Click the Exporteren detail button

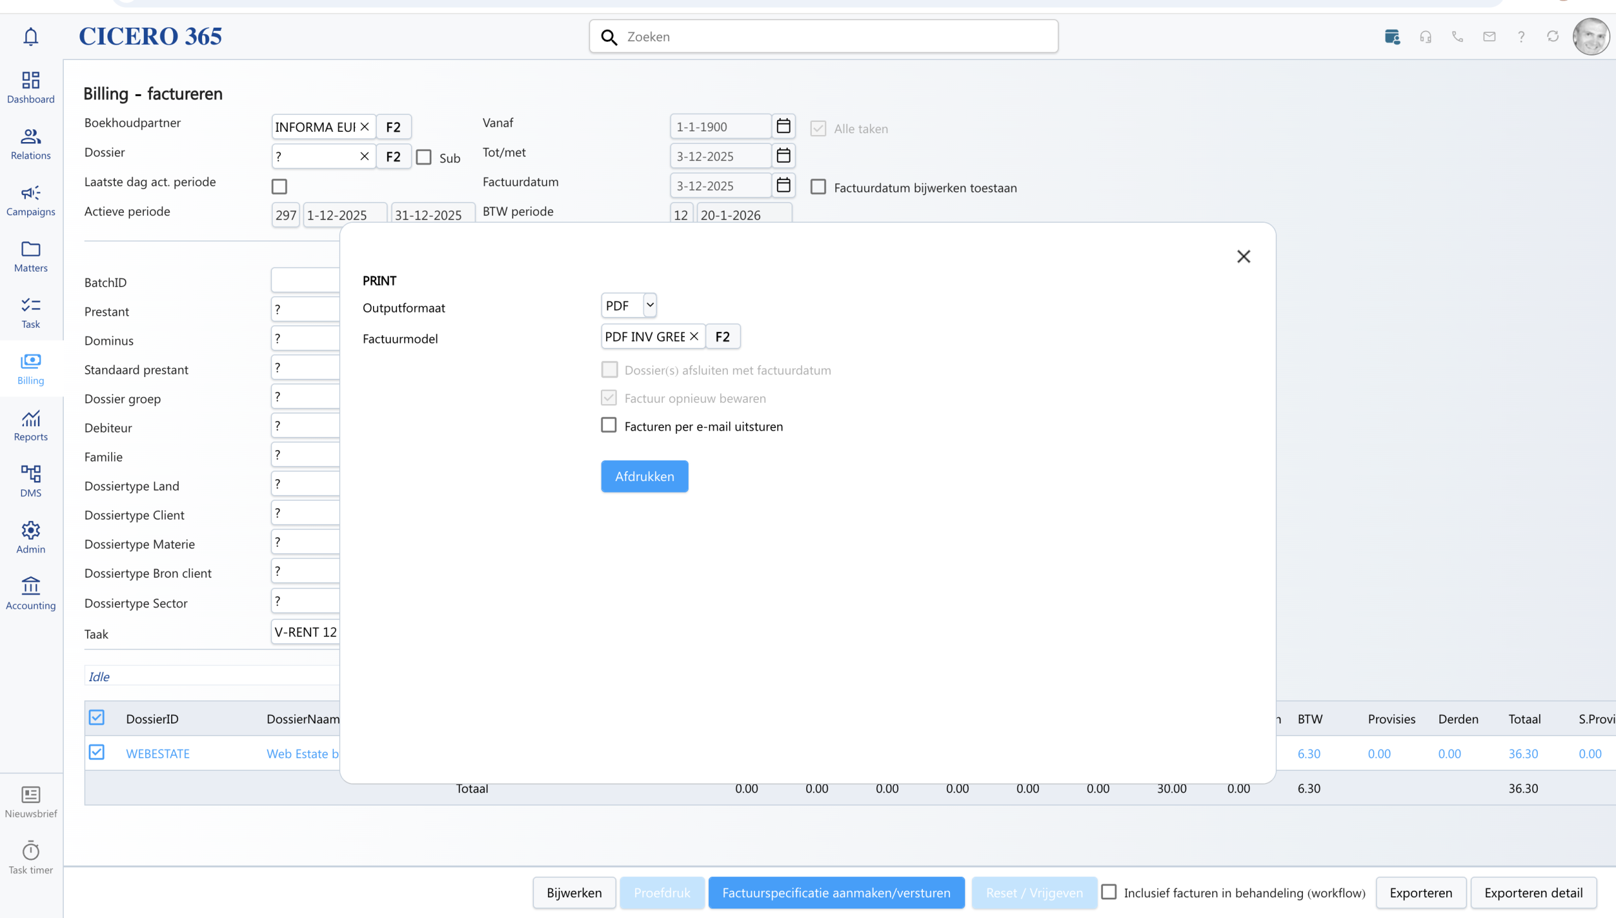[x=1533, y=893]
